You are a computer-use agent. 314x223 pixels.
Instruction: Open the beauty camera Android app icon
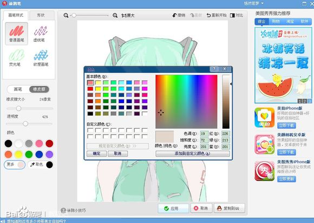pyautogui.click(x=264, y=144)
